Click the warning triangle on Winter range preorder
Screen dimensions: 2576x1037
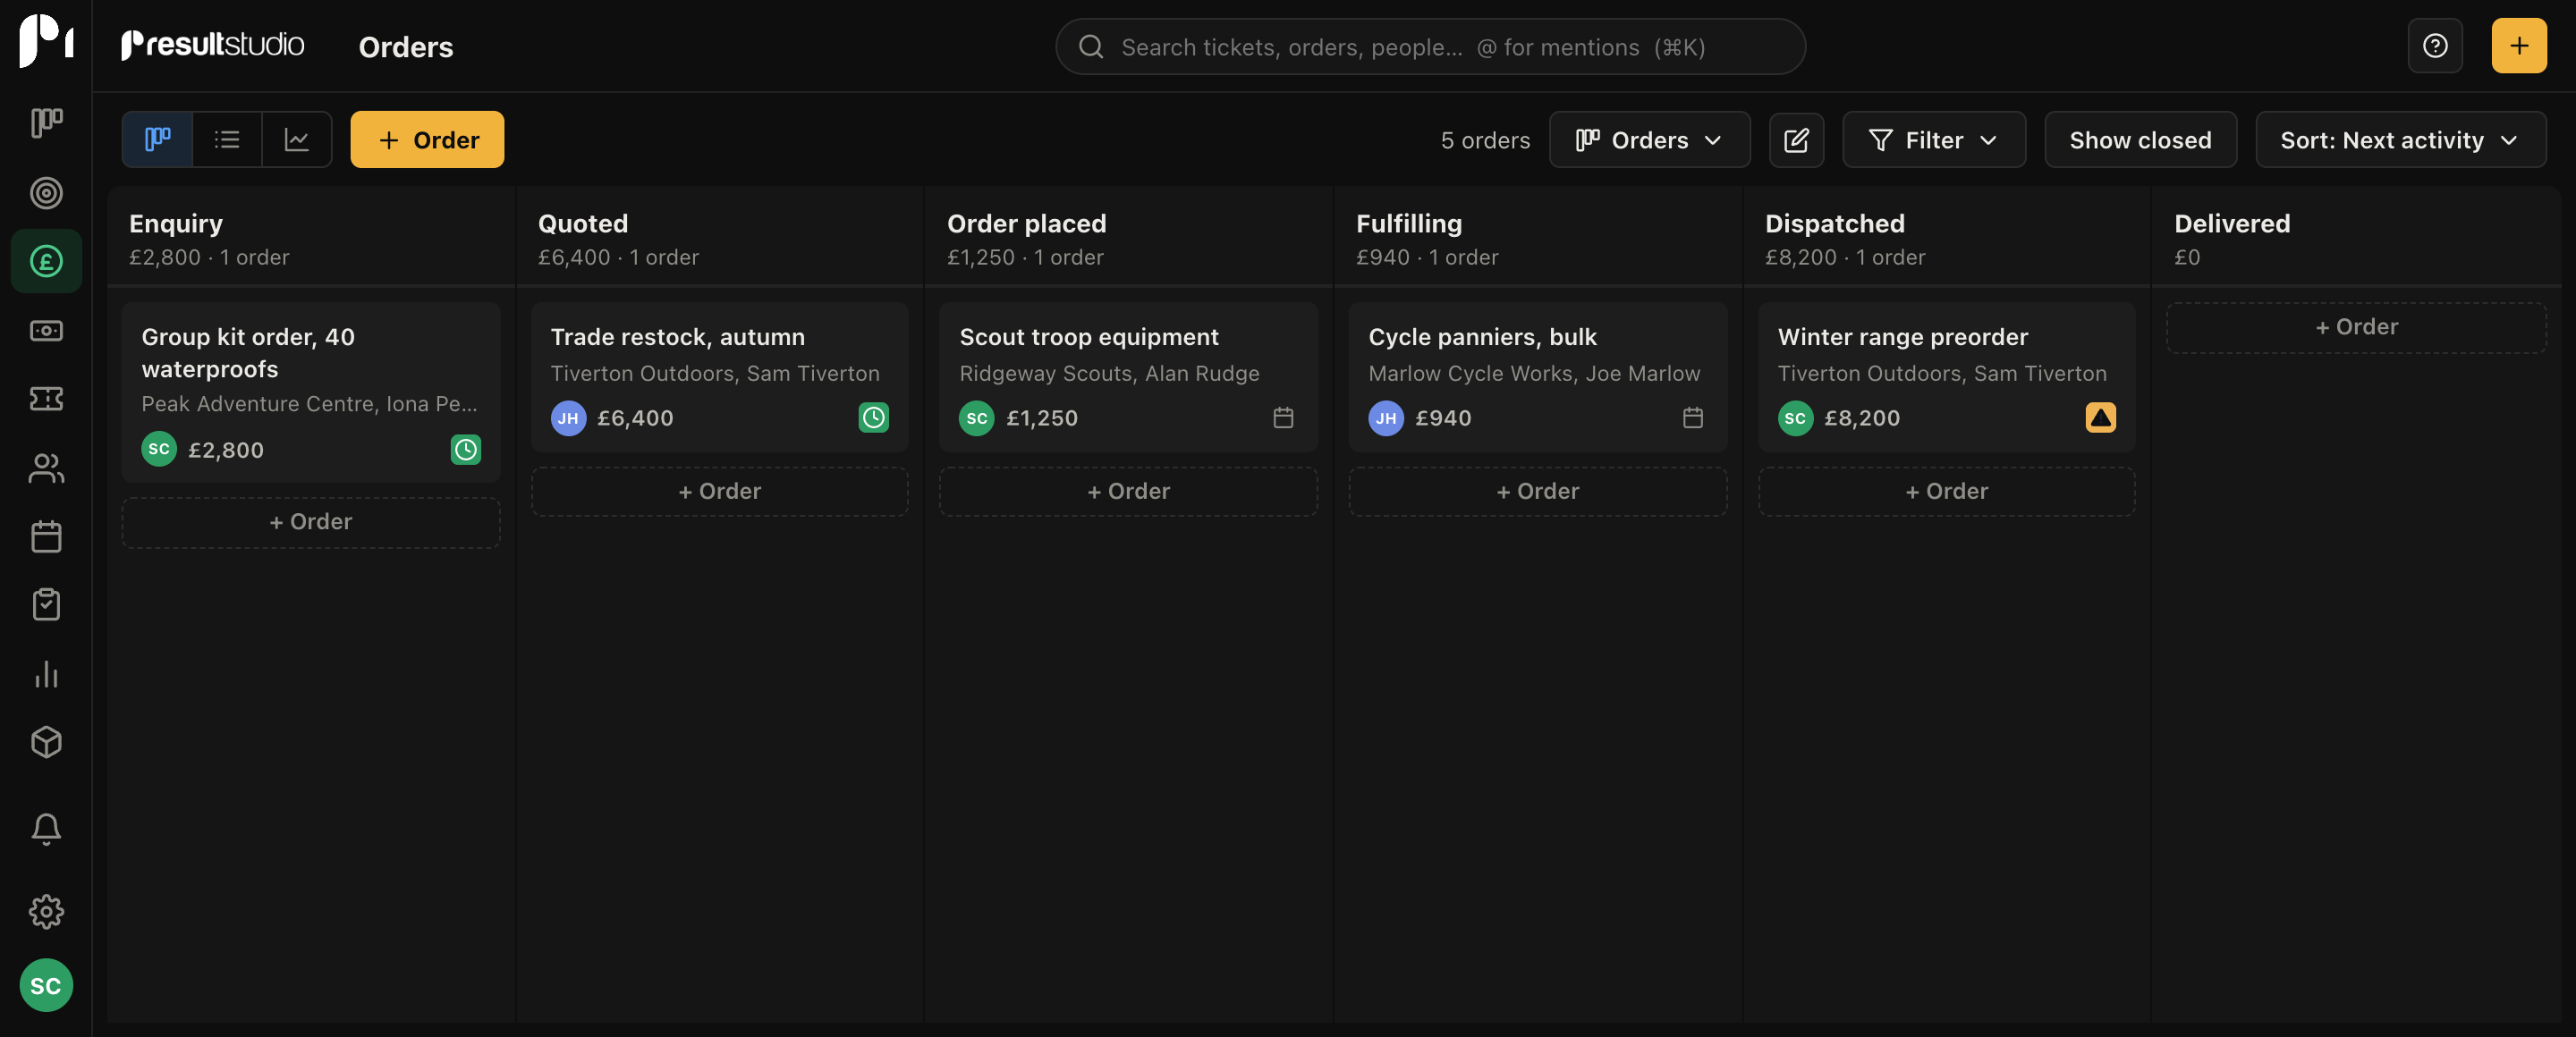[x=2100, y=417]
